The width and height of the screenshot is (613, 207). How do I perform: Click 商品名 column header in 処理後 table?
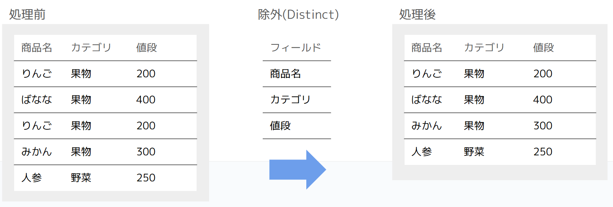pos(427,47)
